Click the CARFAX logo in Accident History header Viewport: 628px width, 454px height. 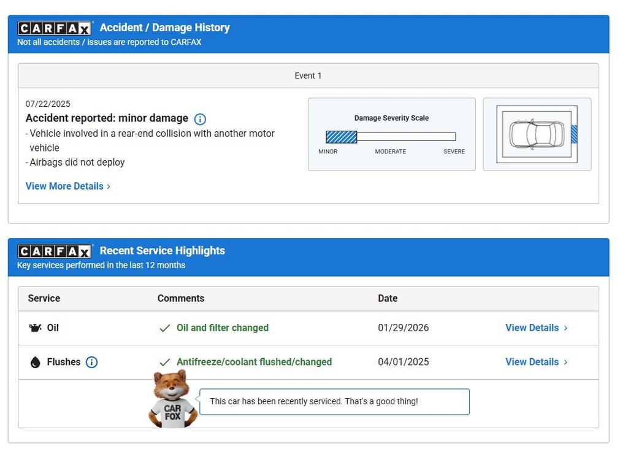pyautogui.click(x=55, y=28)
